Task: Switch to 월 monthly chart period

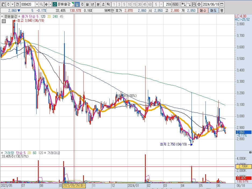Action: click(x=87, y=4)
